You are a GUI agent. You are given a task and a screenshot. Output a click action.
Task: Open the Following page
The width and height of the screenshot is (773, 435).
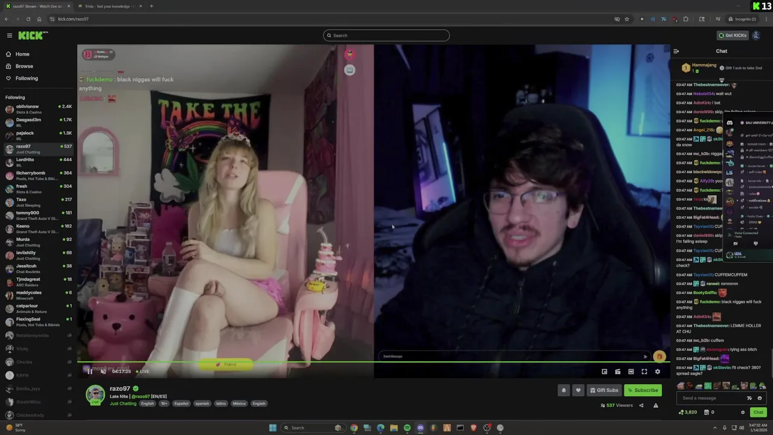click(27, 79)
